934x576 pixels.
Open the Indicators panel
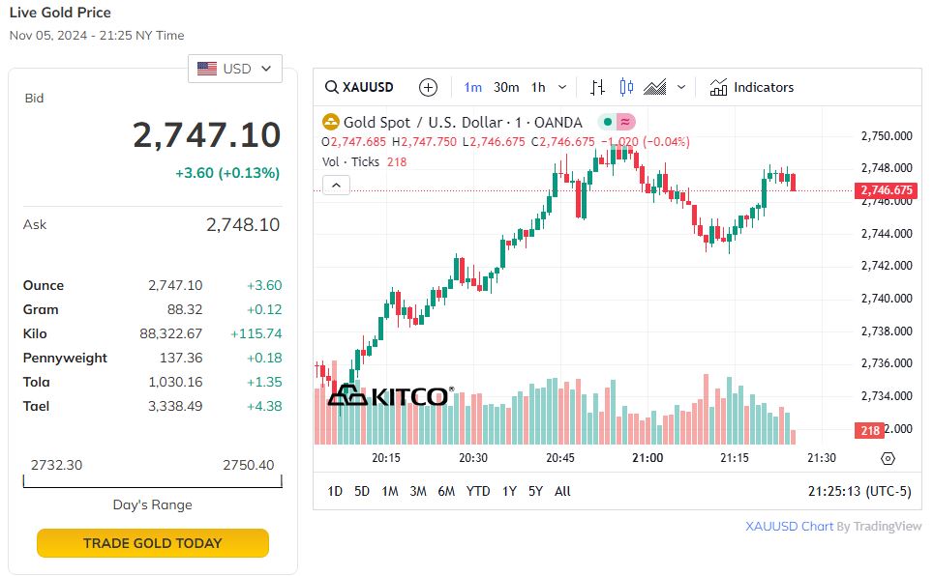coord(752,87)
